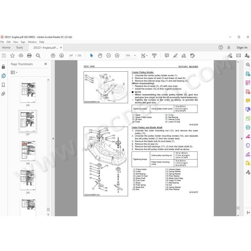Print the document with printer icon
Viewport: 251px width, 251px height.
pyautogui.click(x=29, y=56)
